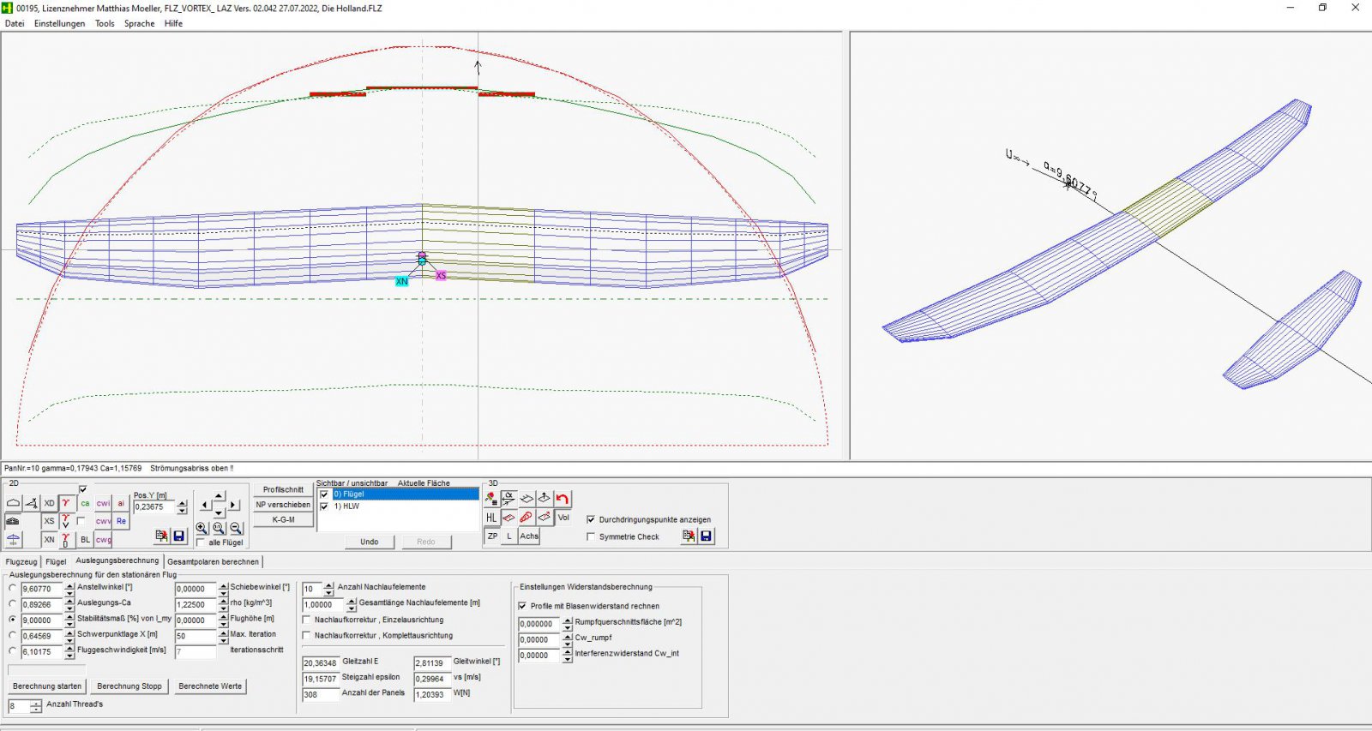Click the red undo arrow in 3D panel
1372x731 pixels.
click(x=563, y=499)
